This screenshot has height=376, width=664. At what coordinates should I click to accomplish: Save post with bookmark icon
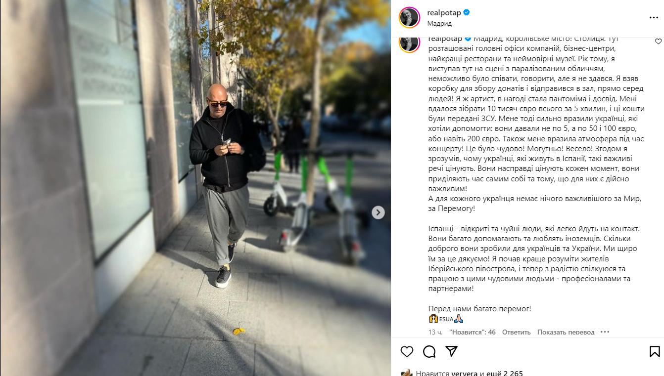coord(654,351)
